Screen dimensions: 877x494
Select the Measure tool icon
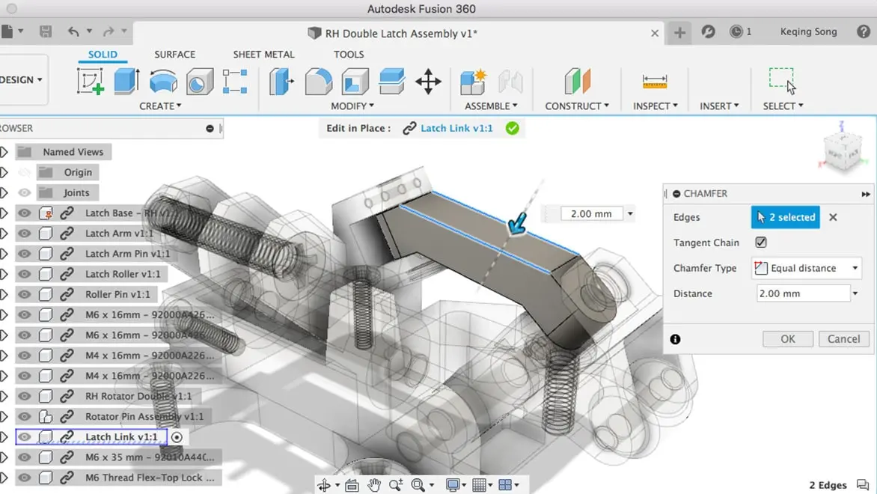point(655,82)
